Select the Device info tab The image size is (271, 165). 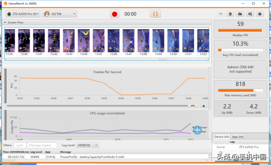click(222, 137)
